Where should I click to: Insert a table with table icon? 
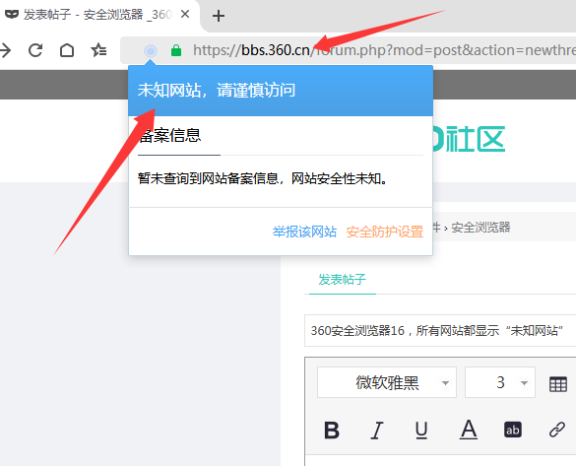point(558,384)
